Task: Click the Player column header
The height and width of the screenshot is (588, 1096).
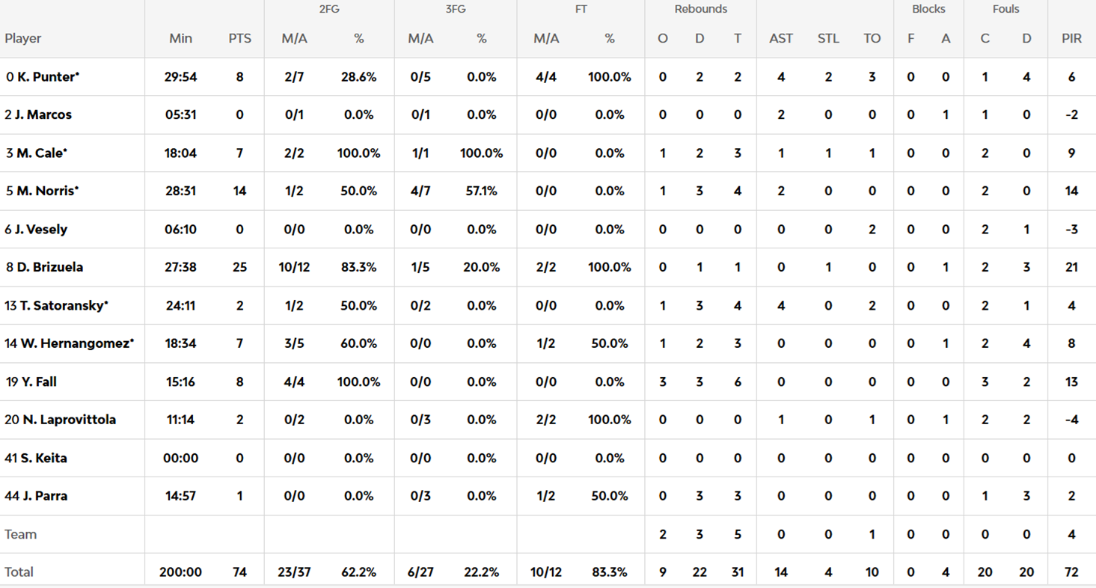Action: [x=23, y=39]
